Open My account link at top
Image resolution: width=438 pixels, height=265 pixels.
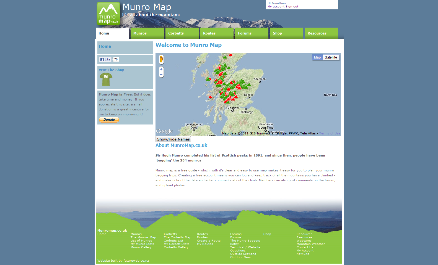click(276, 7)
